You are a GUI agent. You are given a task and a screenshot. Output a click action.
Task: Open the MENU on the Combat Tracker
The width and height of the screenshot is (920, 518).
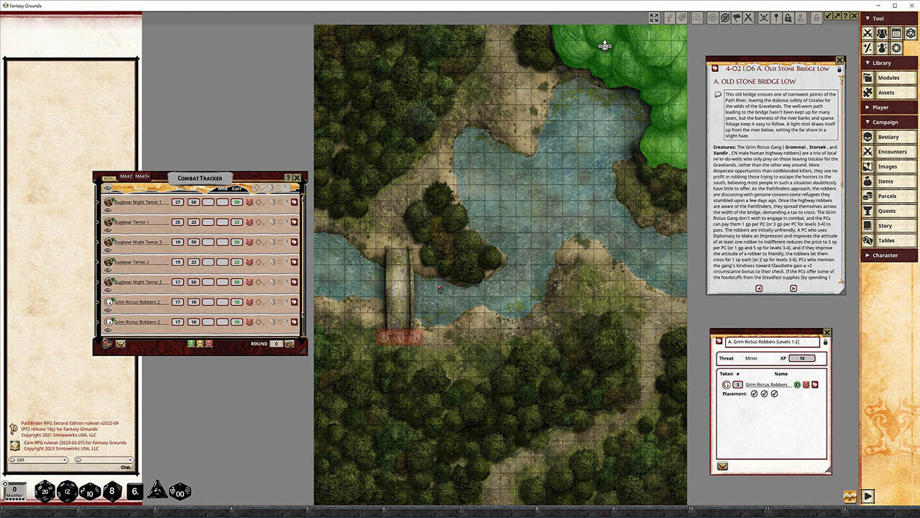tap(110, 177)
